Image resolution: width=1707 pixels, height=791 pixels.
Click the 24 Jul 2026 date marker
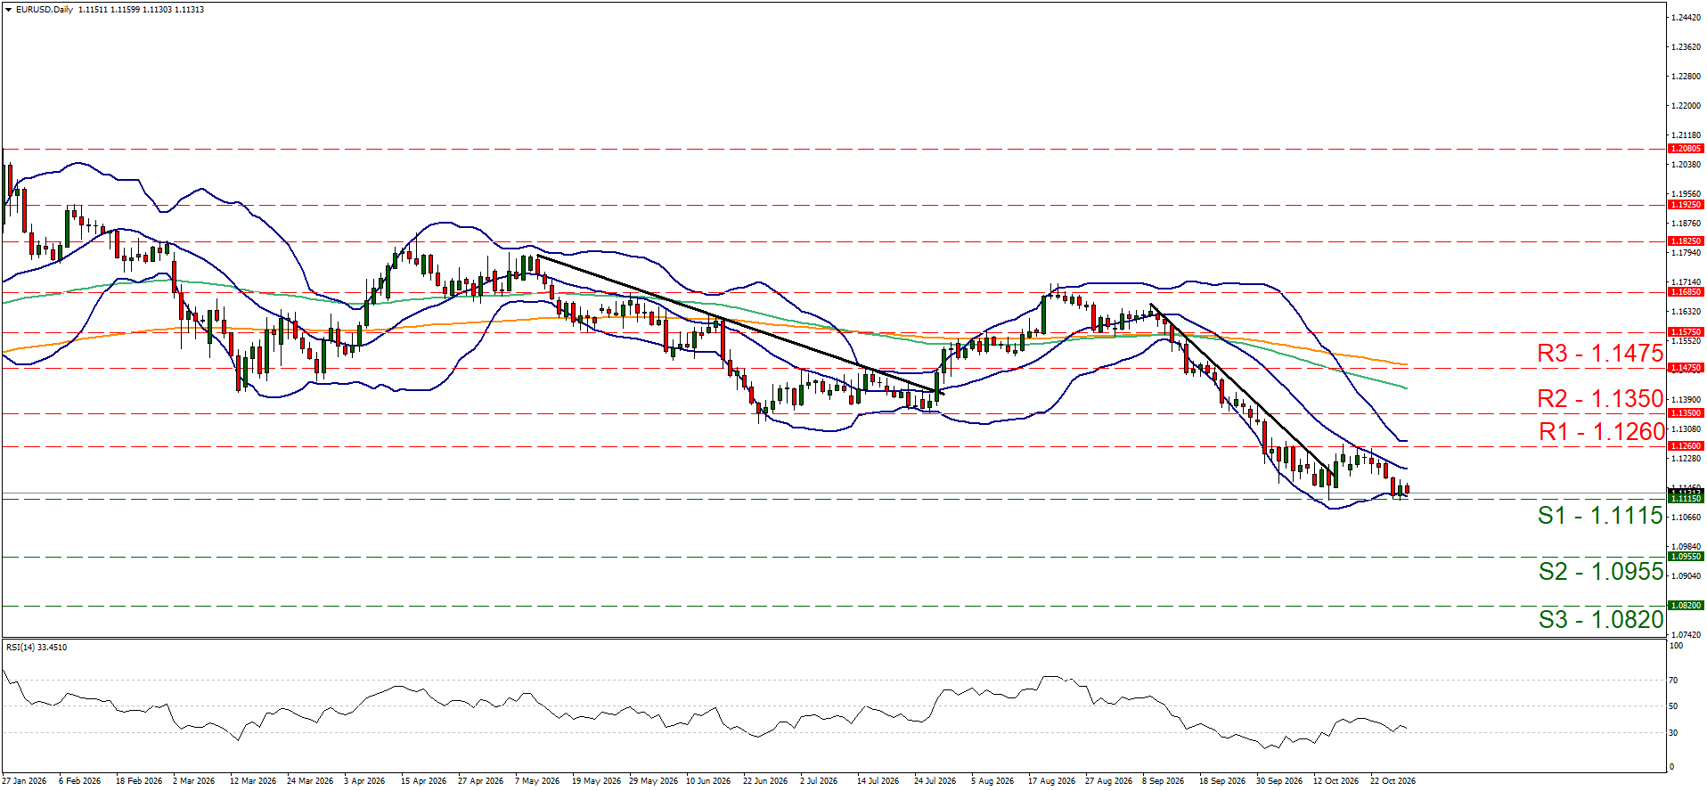935,781
